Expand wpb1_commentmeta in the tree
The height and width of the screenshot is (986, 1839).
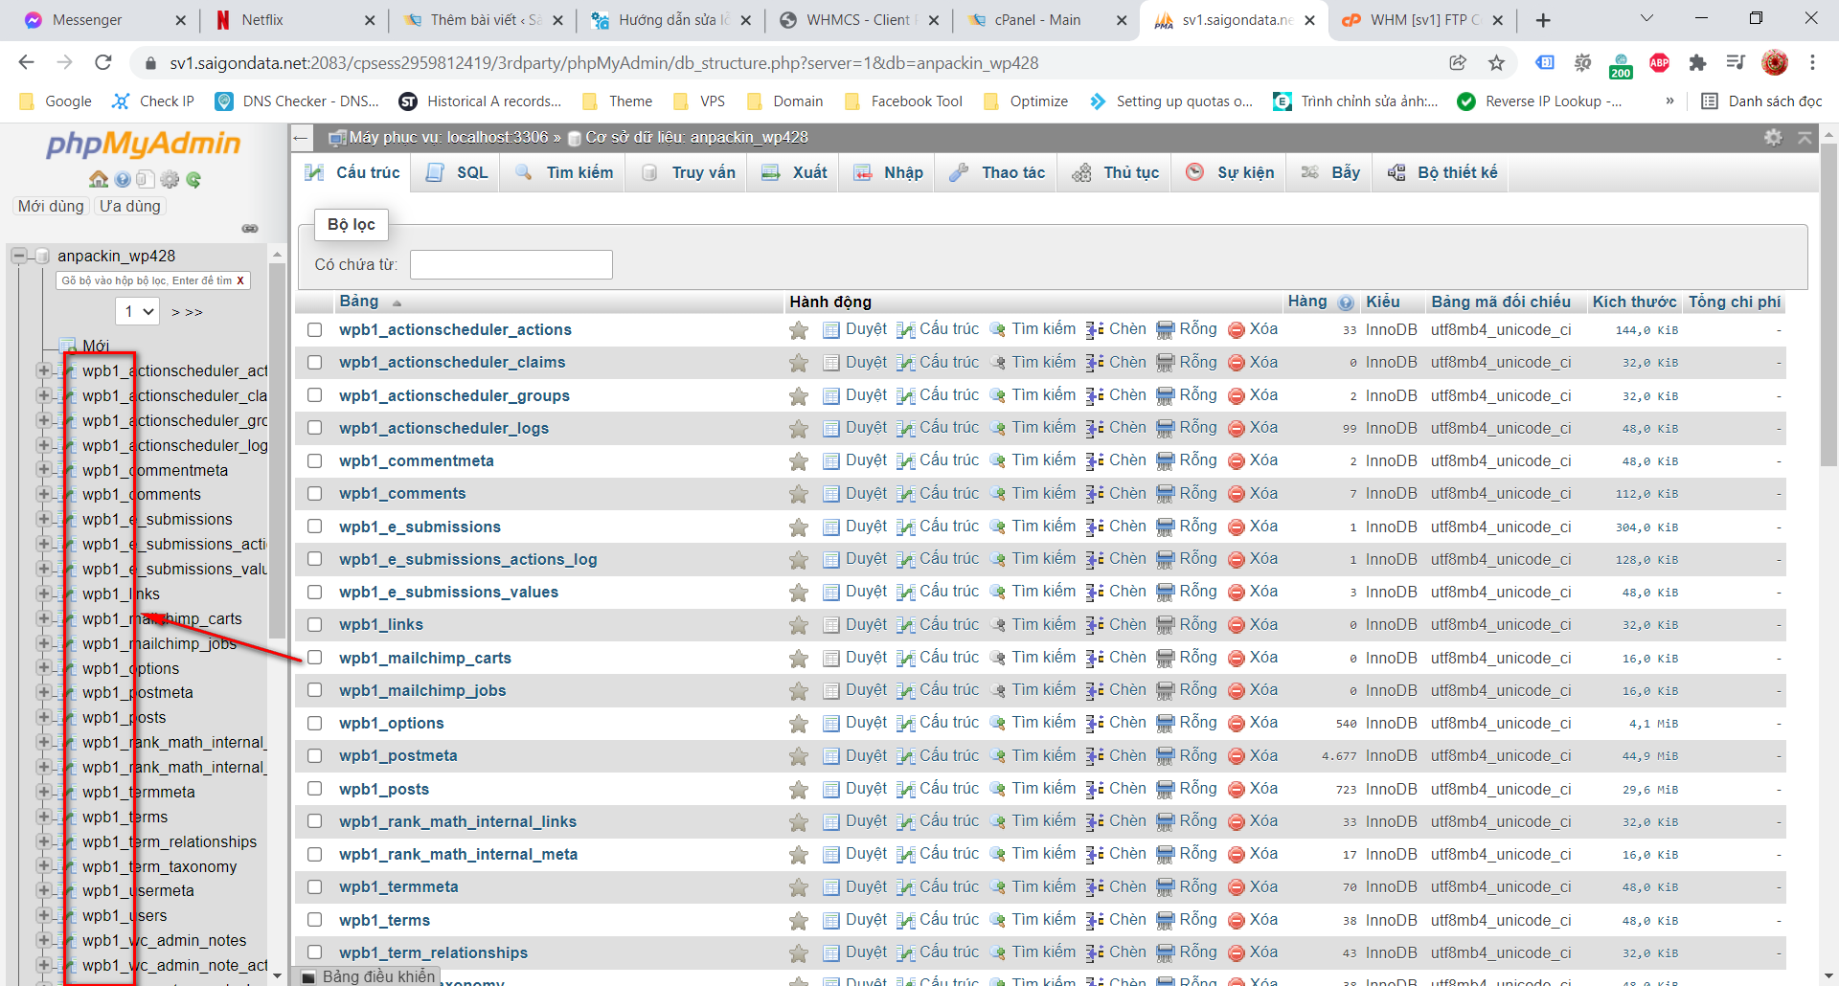coord(43,469)
